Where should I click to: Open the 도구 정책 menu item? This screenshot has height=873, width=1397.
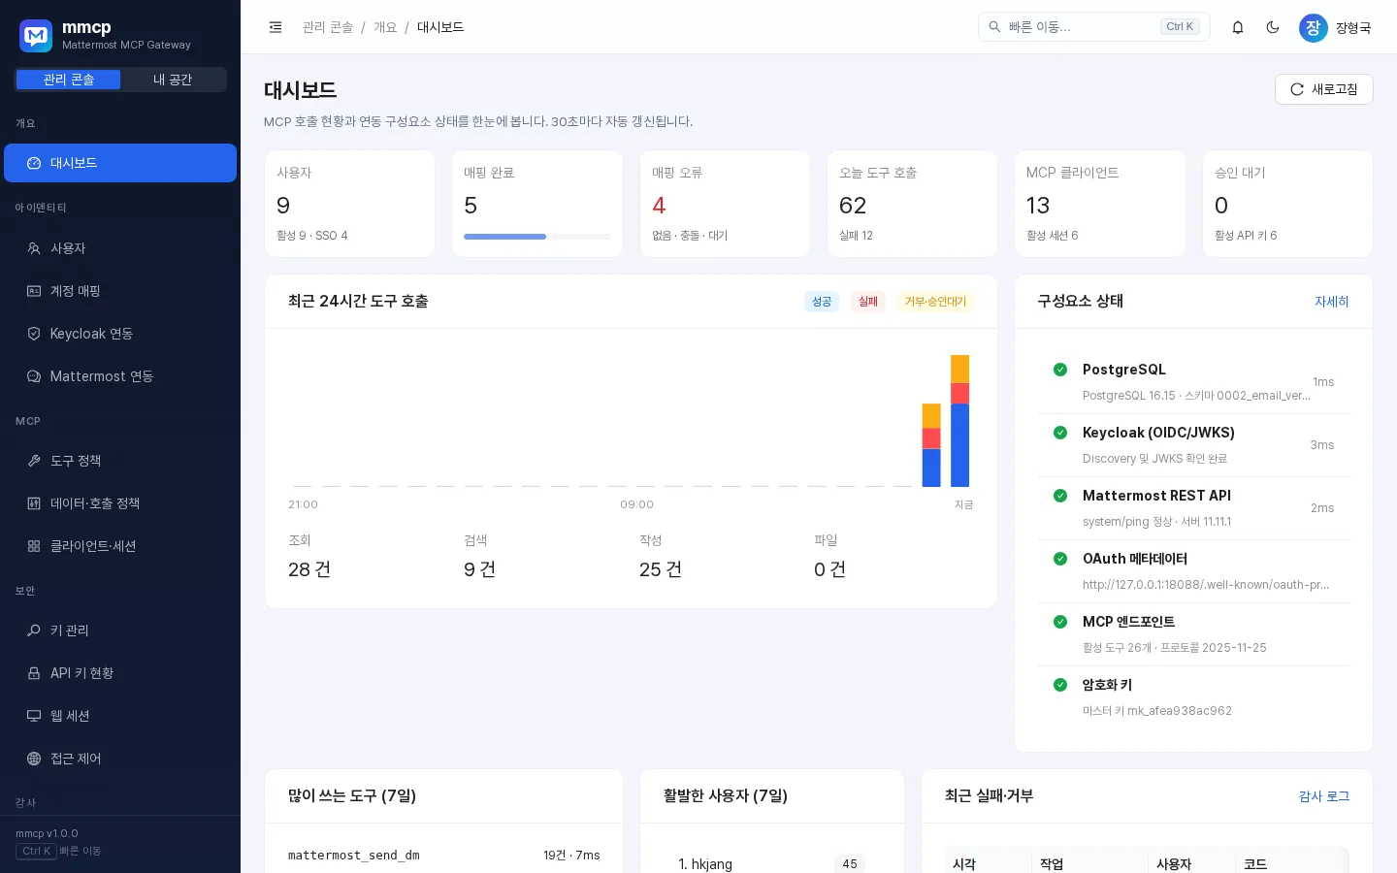[120, 461]
